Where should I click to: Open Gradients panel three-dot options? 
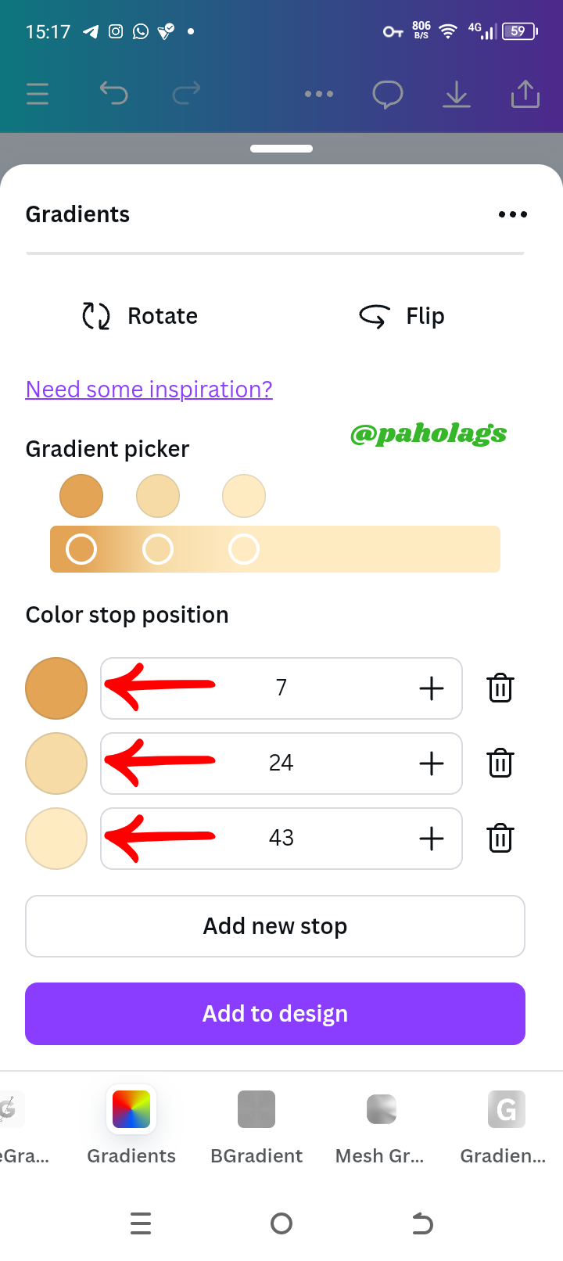point(513,214)
